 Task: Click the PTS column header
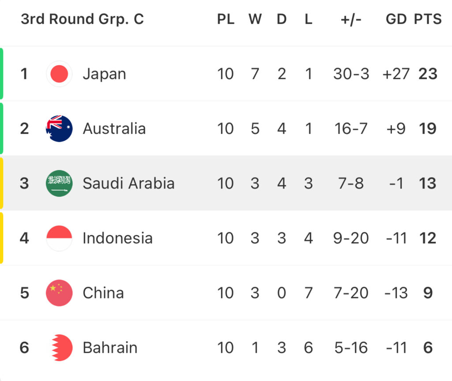pyautogui.click(x=428, y=19)
